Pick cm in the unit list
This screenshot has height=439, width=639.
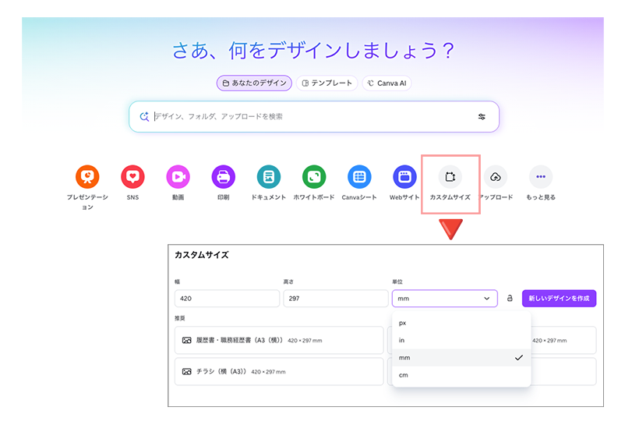coord(403,375)
